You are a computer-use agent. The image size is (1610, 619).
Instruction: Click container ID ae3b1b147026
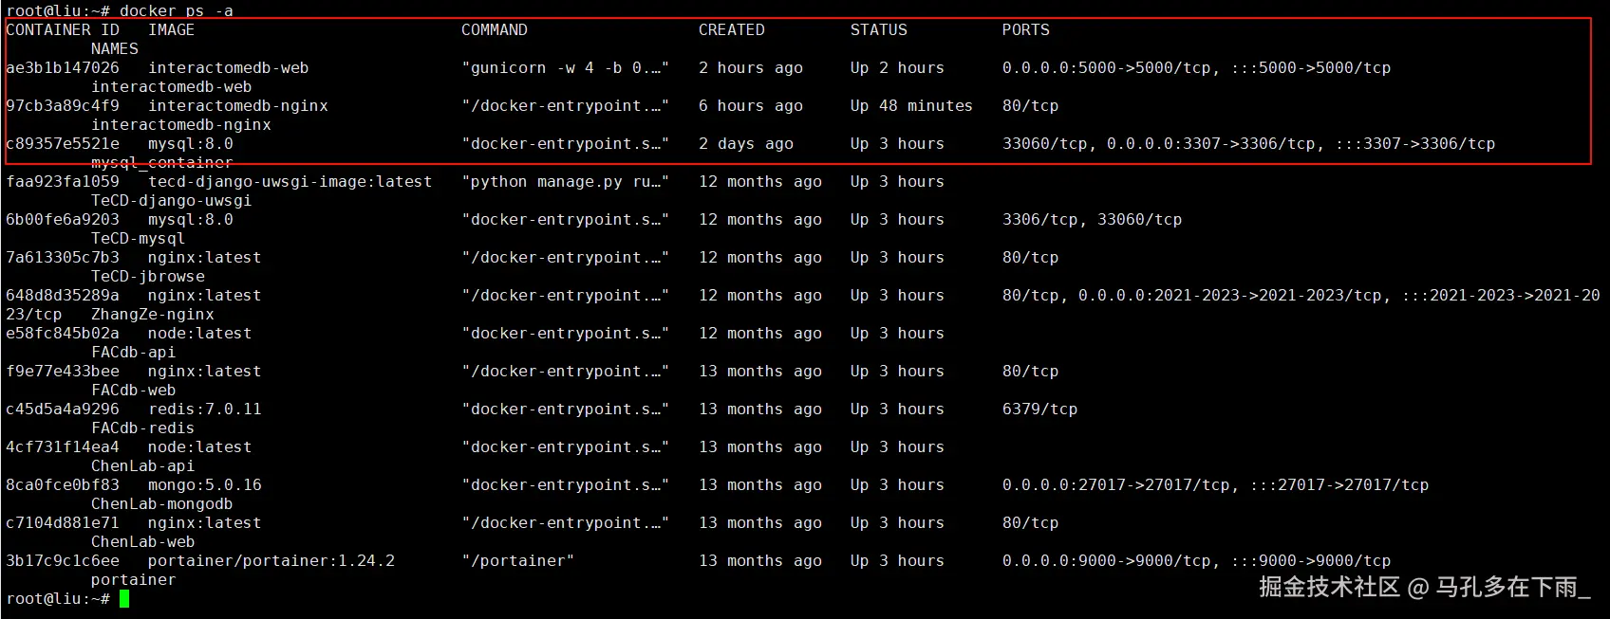click(x=63, y=68)
